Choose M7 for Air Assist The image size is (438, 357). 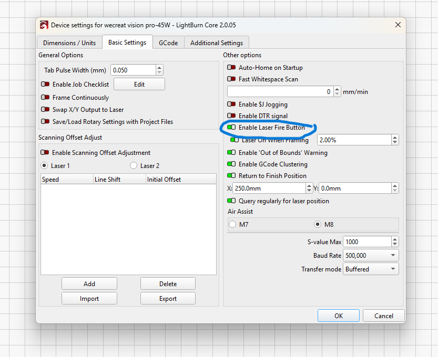tap(233, 225)
